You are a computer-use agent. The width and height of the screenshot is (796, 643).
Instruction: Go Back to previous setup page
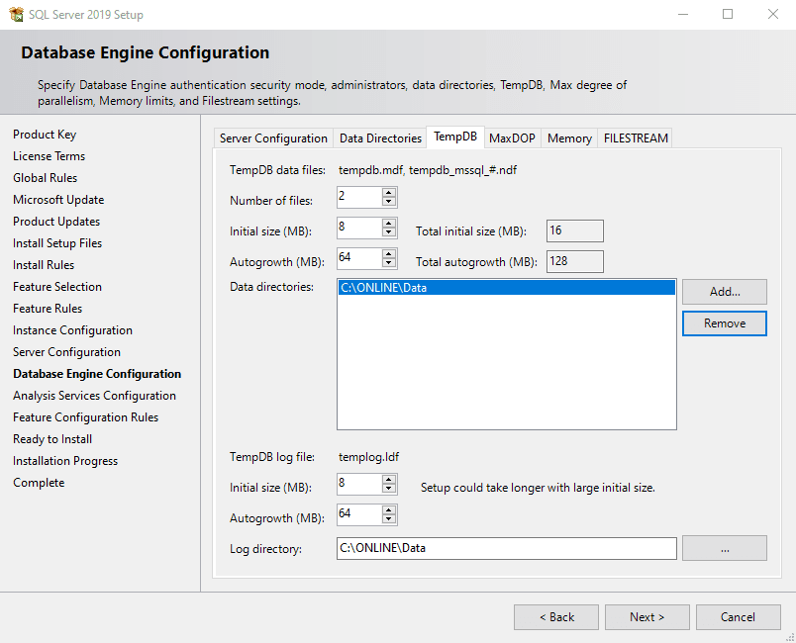coord(555,617)
